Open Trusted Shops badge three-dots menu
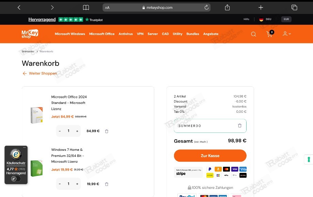The height and width of the screenshot is (197, 313). 25,147
